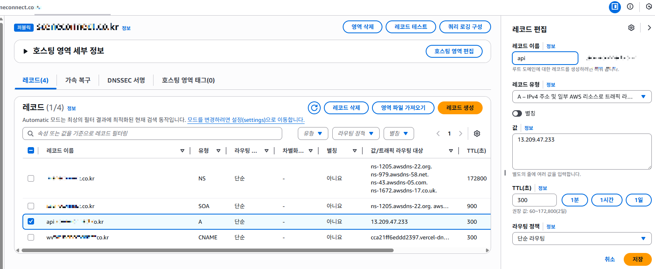Image resolution: width=655 pixels, height=269 pixels.
Task: Click the orange 저장 save button
Action: click(x=638, y=259)
